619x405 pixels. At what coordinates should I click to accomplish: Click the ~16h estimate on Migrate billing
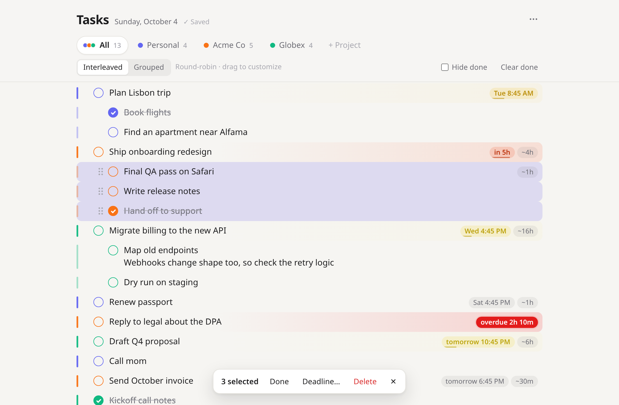[x=525, y=231]
